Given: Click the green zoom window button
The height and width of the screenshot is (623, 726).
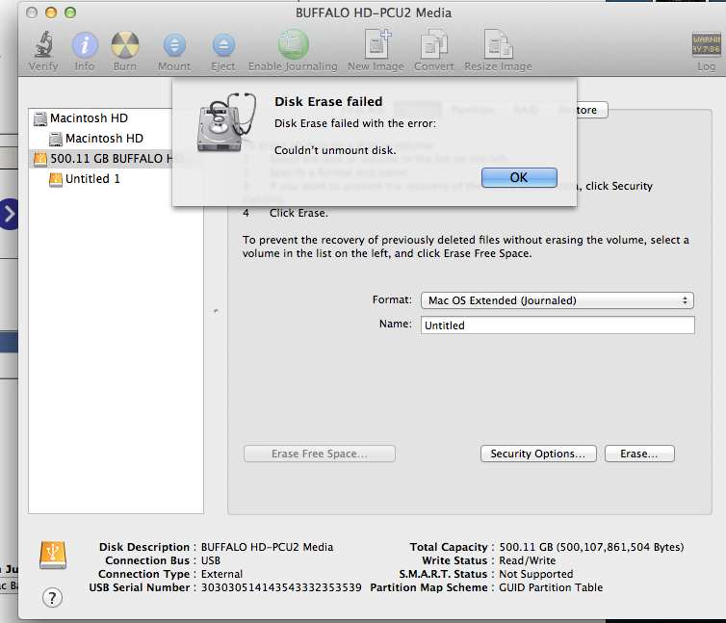Looking at the screenshot, I should tap(70, 13).
